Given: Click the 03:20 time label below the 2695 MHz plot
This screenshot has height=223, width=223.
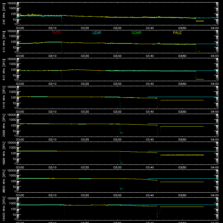Looking at the screenshot, I should pyautogui.click(x=85, y=140).
